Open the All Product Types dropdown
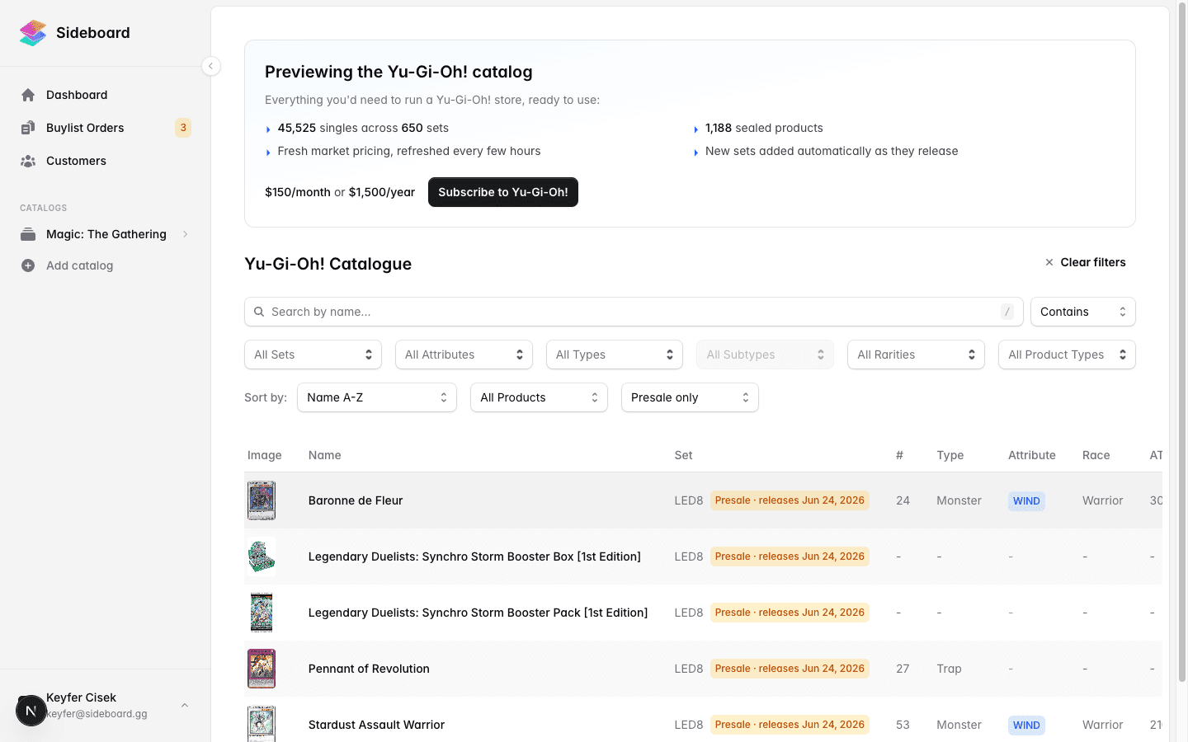This screenshot has height=742, width=1188. [x=1067, y=355]
